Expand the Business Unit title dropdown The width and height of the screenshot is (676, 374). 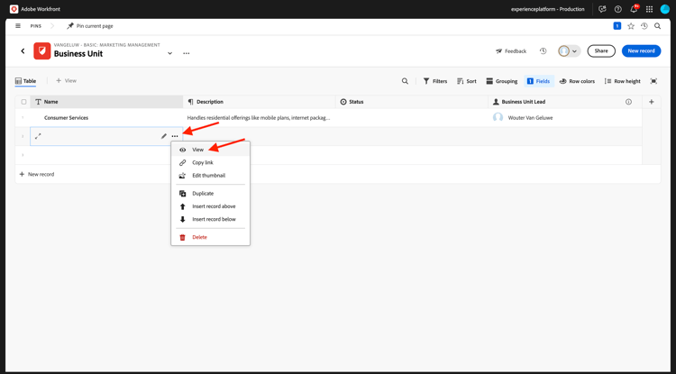[x=169, y=53]
